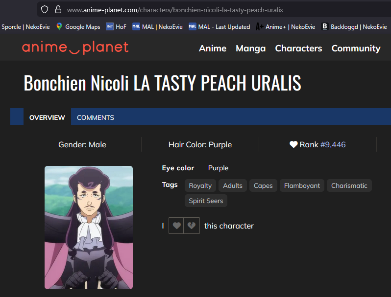The image size is (391, 297).
Task: Open the Backloggd | NekoEvie bookmark
Action: point(354,26)
